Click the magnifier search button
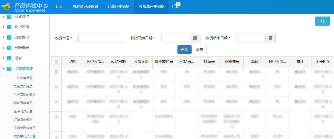 (x=323, y=21)
